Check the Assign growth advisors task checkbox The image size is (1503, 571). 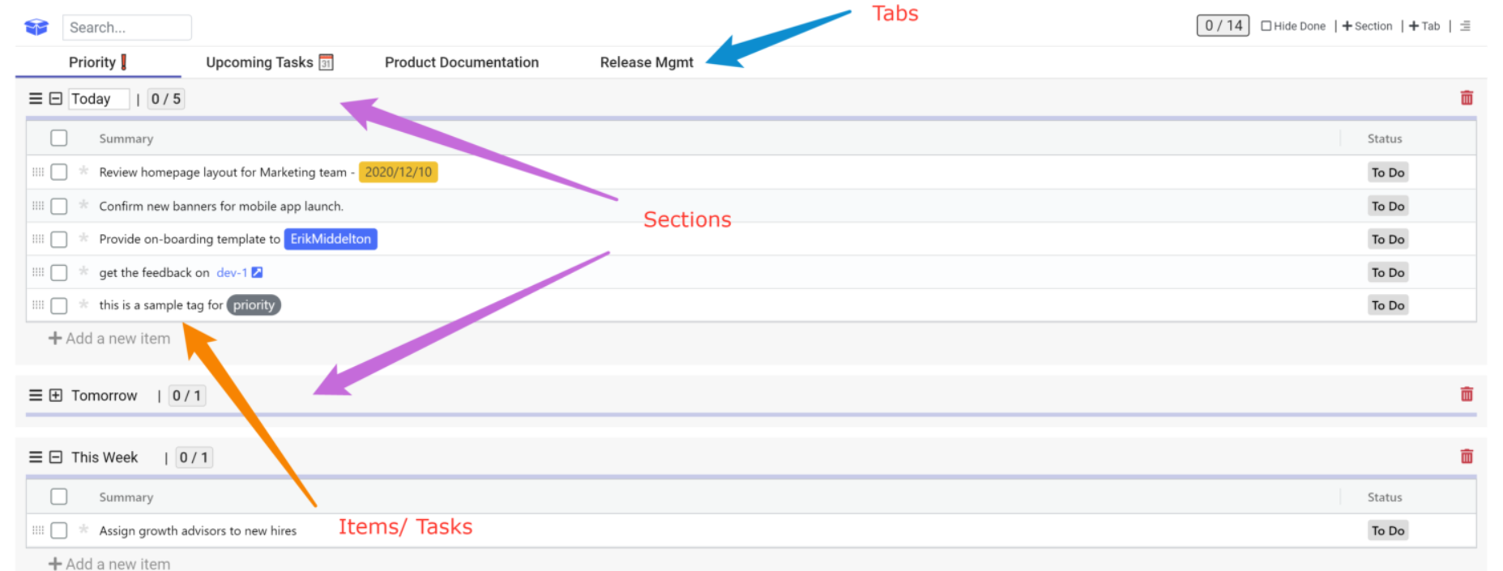point(59,531)
